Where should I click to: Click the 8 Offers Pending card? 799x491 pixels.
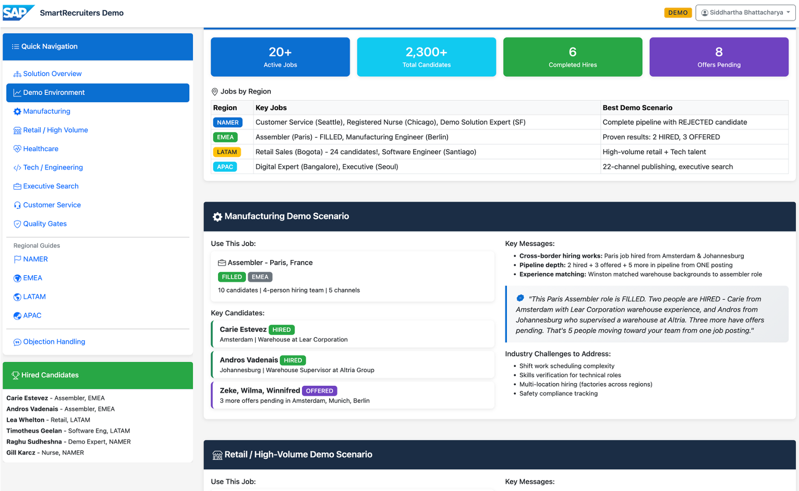[719, 57]
